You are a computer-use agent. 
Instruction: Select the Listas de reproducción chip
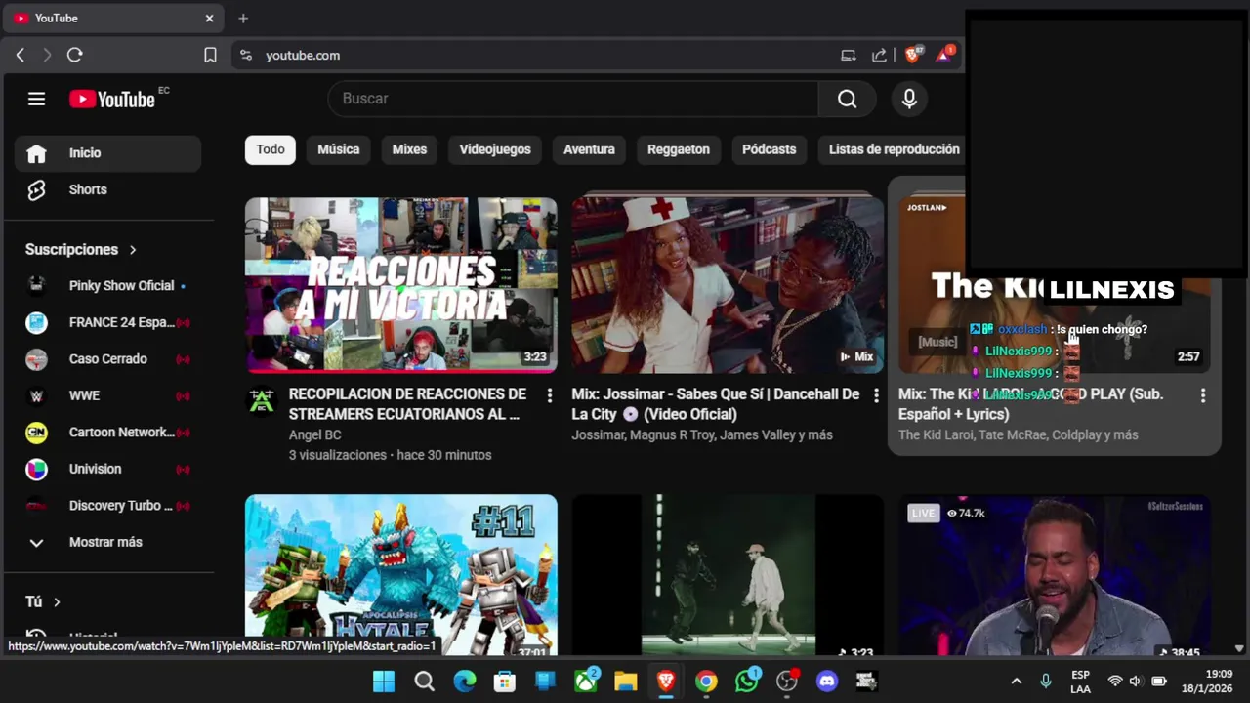(x=894, y=149)
